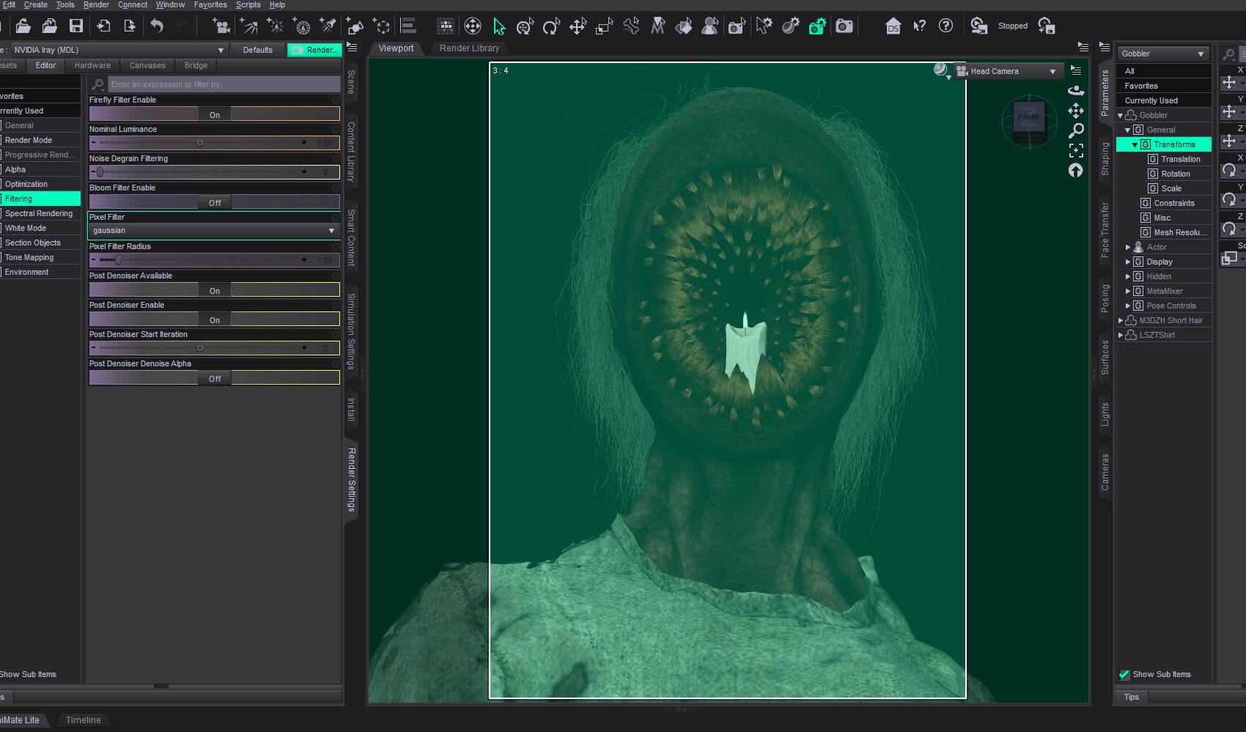1246x732 pixels.
Task: Toggle Bloom Filter Enable switch
Action: (x=214, y=202)
